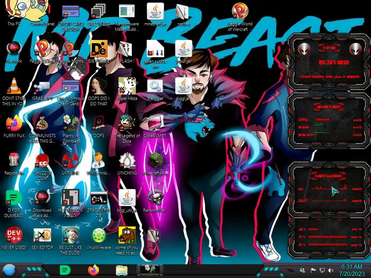Select the OOPS DID I DO THAT icon

99,92
